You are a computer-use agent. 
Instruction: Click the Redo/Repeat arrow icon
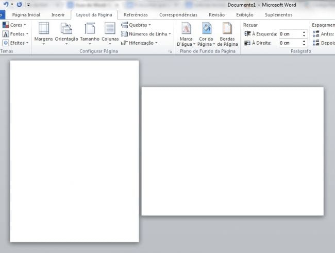19,4
